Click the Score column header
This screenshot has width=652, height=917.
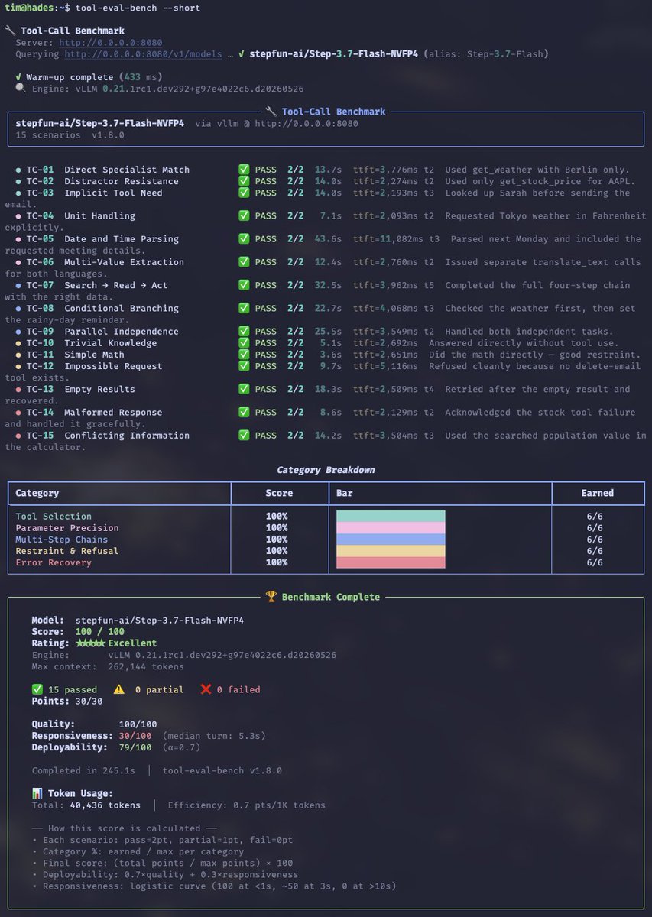[279, 493]
